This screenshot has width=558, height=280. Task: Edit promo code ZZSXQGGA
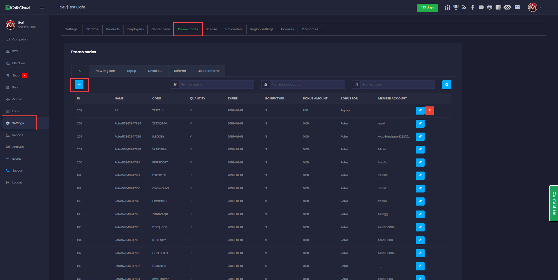[420, 124]
